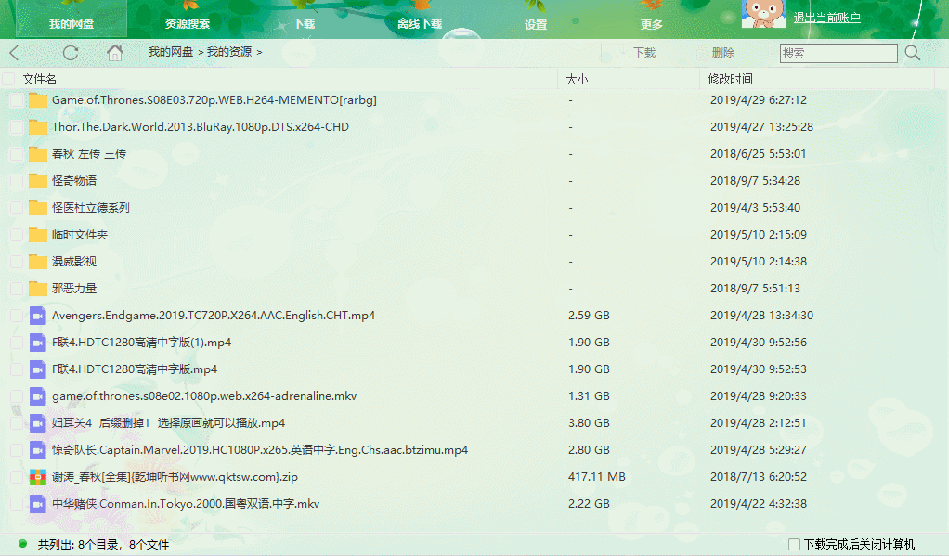Toggle select-all checkbox beside 文件名
The width and height of the screenshot is (949, 556).
(x=9, y=79)
